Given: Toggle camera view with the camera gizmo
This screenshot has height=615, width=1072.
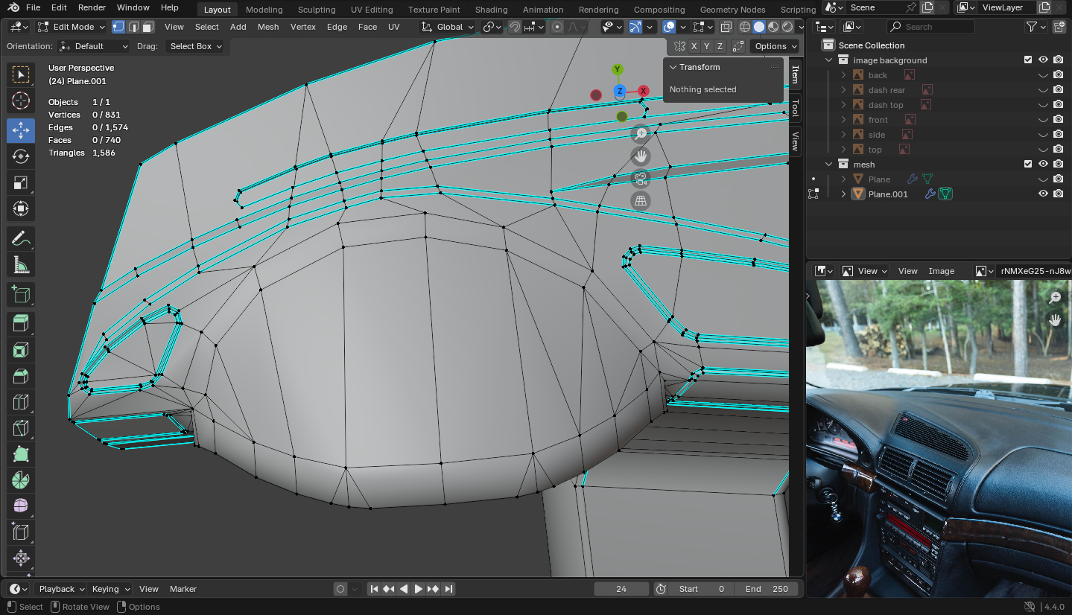Looking at the screenshot, I should [x=640, y=179].
